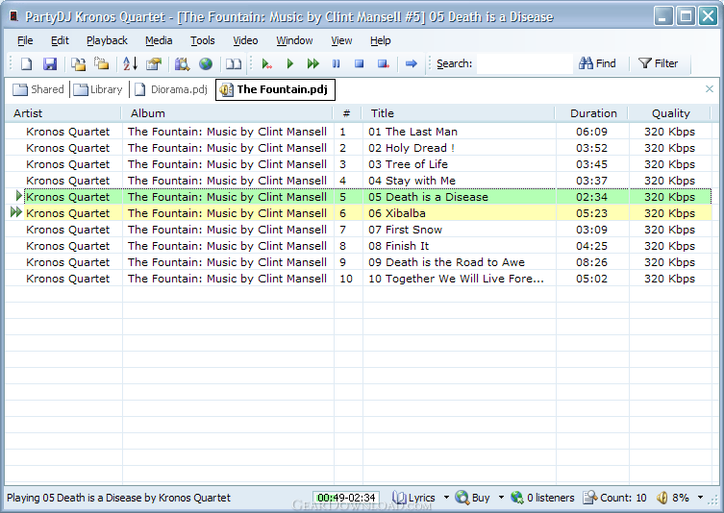724x513 pixels.
Task: Open the properties icon in the toolbar
Action: pyautogui.click(x=153, y=63)
